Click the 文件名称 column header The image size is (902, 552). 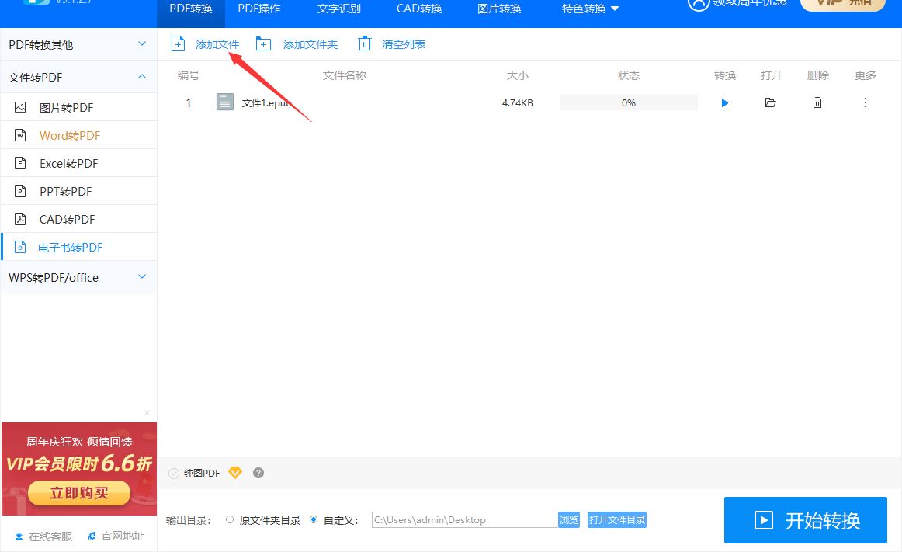(x=345, y=75)
